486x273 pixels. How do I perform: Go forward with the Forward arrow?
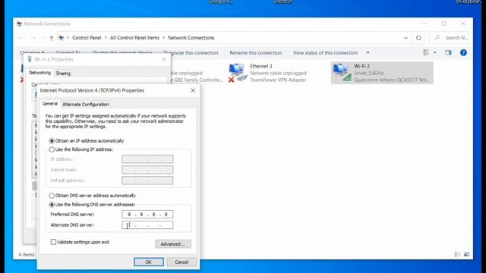[33, 38]
